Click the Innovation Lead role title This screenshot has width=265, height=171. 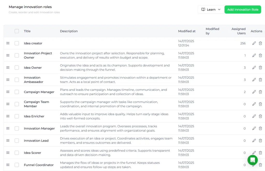(x=36, y=141)
